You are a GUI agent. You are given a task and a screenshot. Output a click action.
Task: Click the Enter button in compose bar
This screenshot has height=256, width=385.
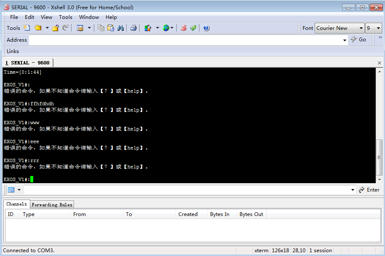(369, 190)
